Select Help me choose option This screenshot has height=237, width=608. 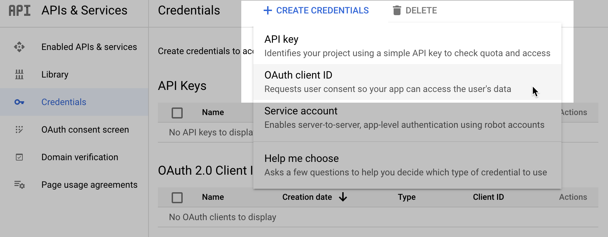tap(407, 165)
